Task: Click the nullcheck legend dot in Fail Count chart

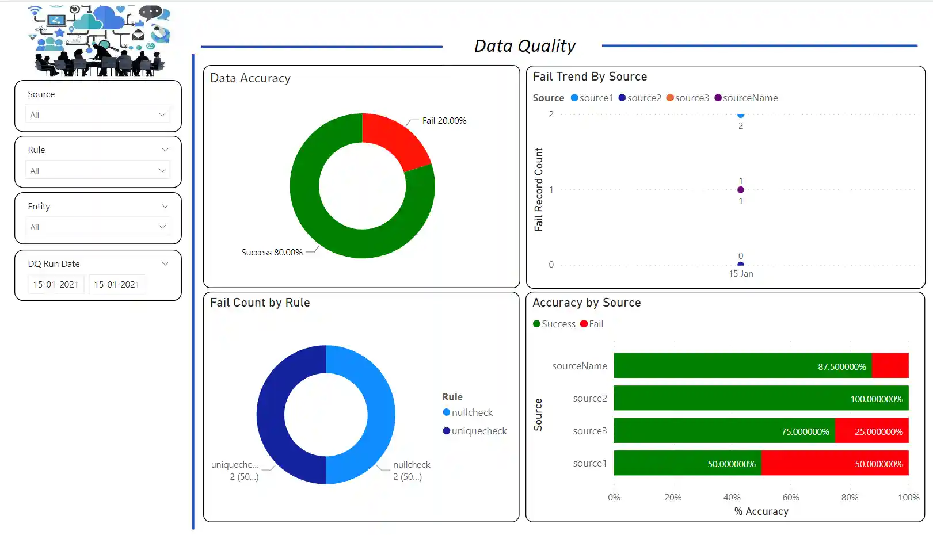Action: [x=447, y=412]
